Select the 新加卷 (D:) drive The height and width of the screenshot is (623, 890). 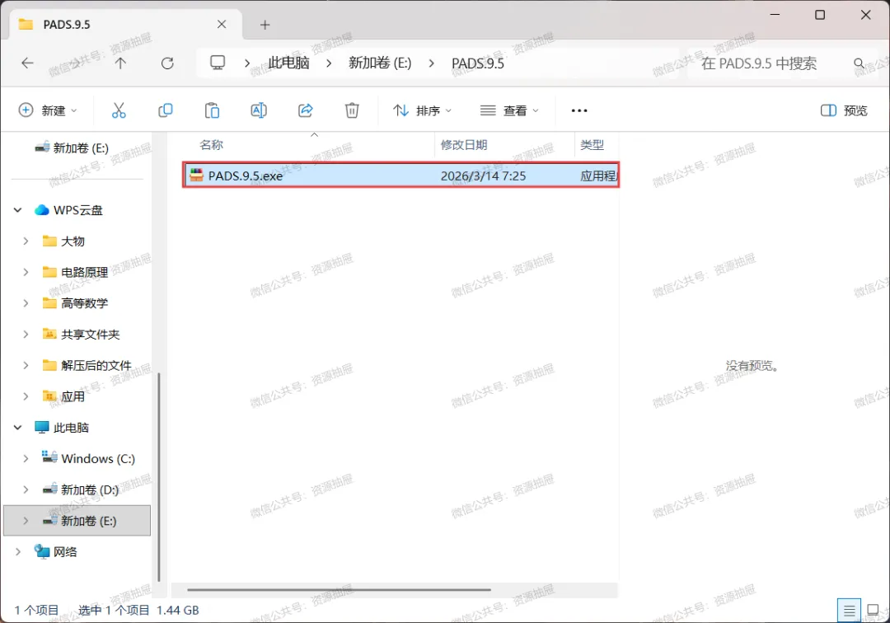pyautogui.click(x=81, y=489)
